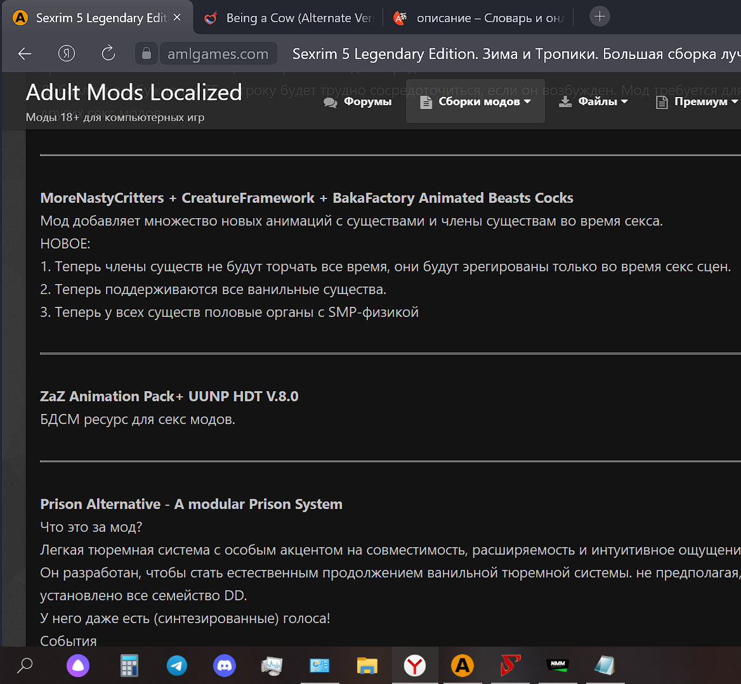The image size is (741, 684).
Task: Switch to the описание – Словарь tab
Action: pyautogui.click(x=479, y=18)
